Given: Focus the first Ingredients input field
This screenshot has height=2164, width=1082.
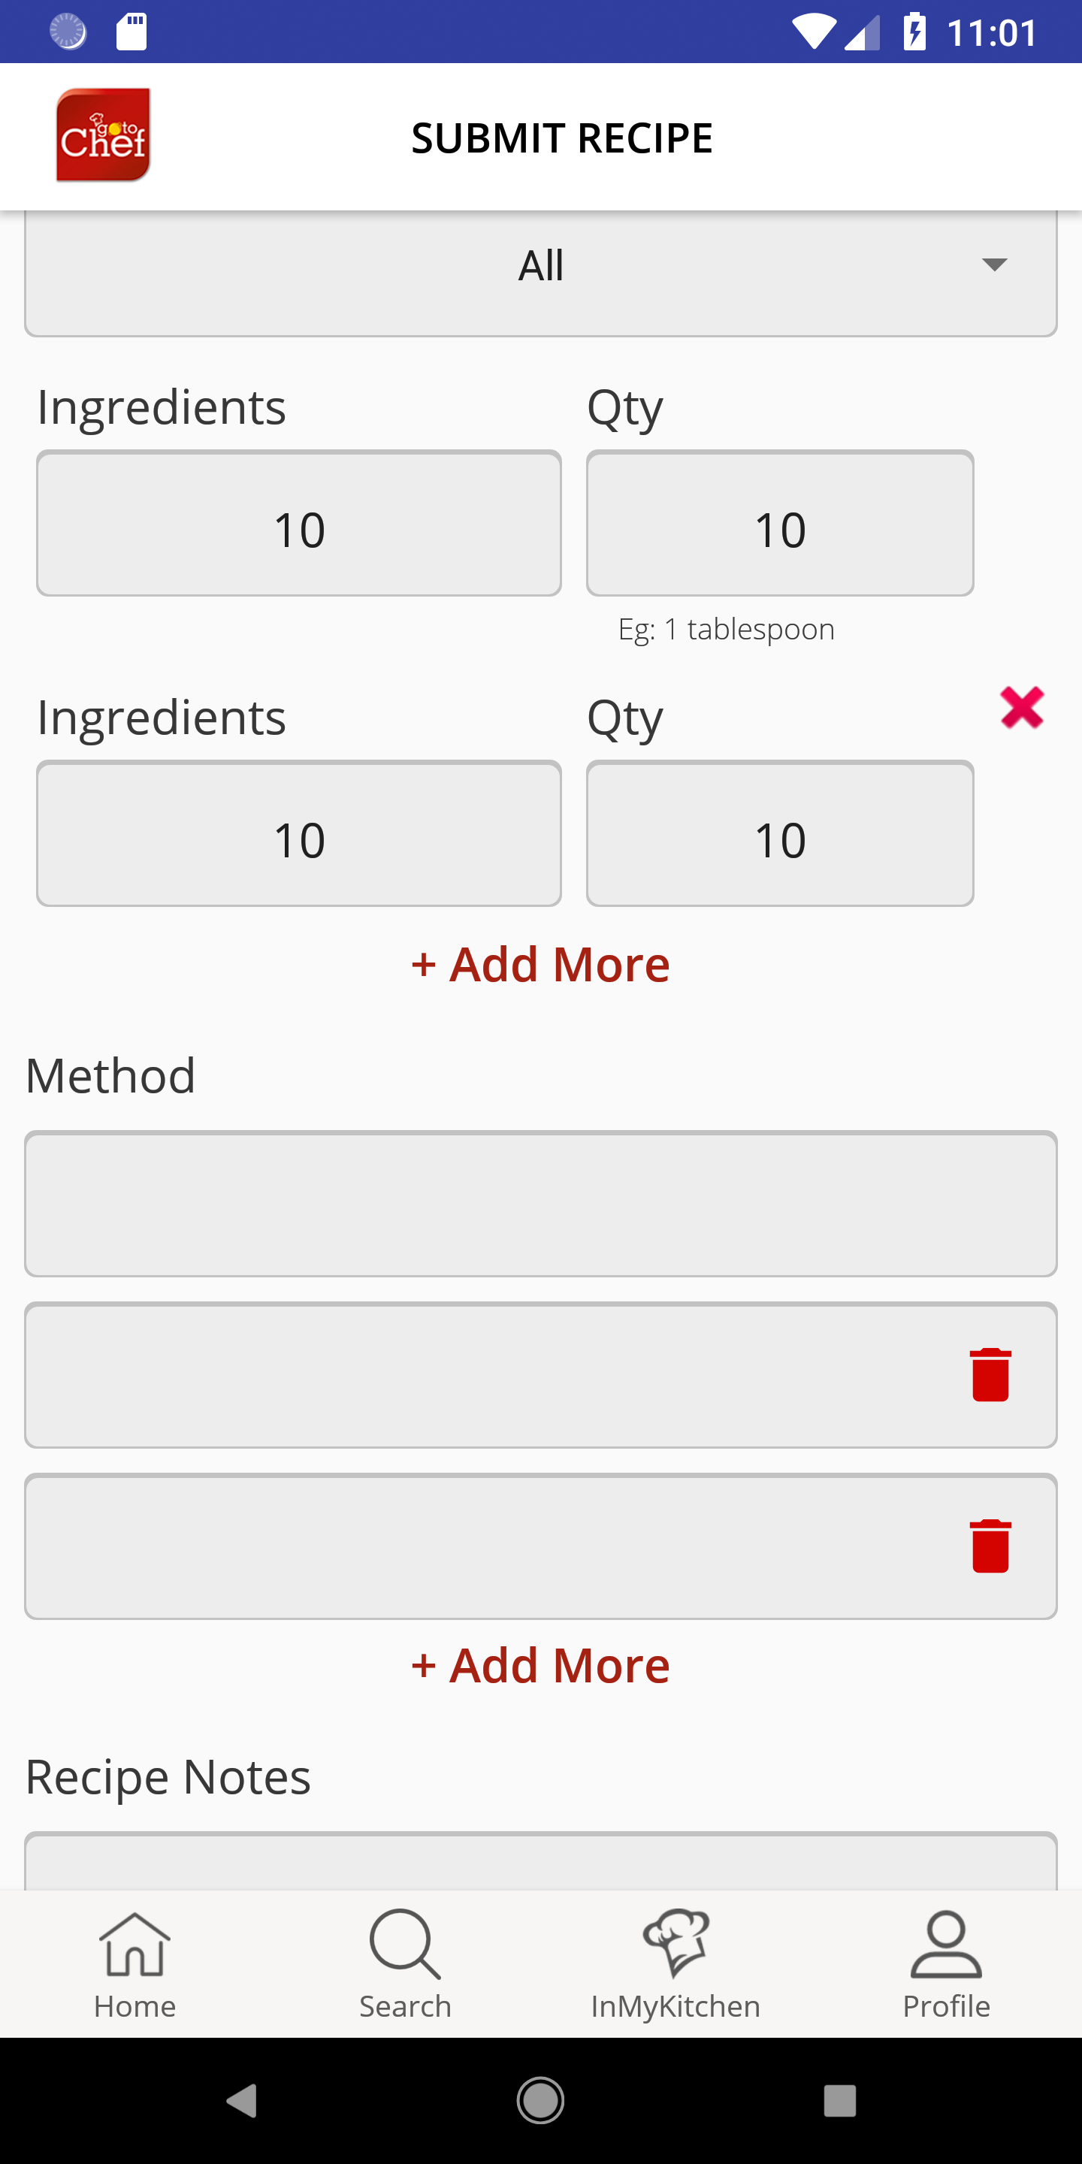Looking at the screenshot, I should tap(299, 524).
